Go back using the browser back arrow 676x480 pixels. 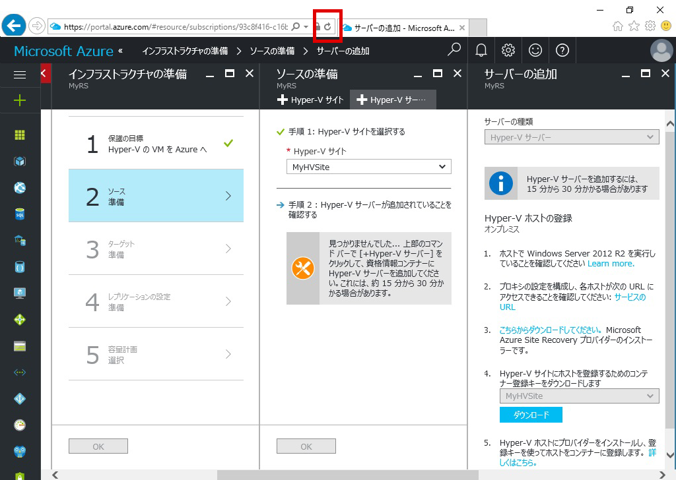click(x=13, y=26)
